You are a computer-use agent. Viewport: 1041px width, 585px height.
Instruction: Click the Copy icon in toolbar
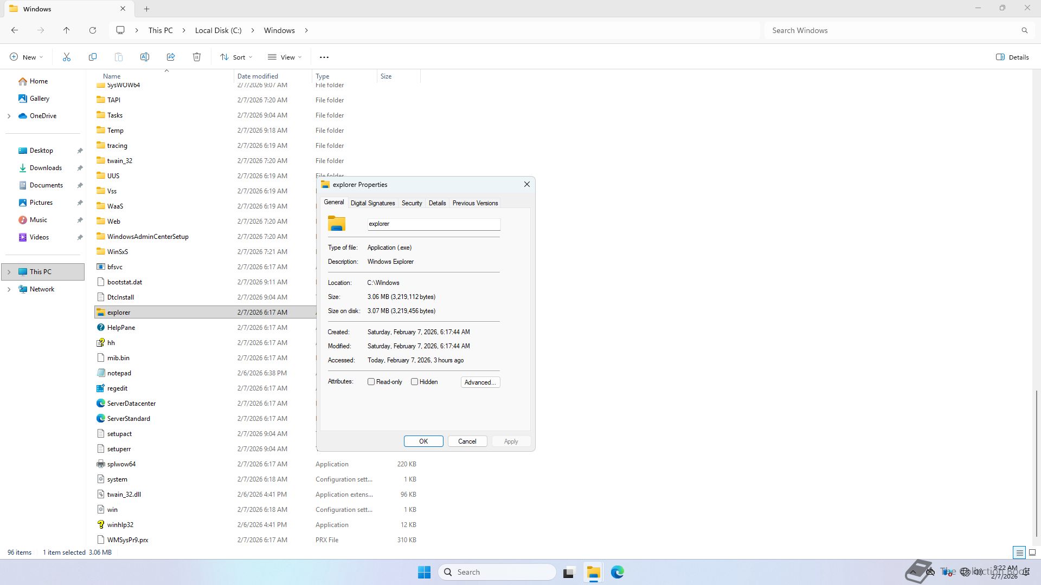93,57
